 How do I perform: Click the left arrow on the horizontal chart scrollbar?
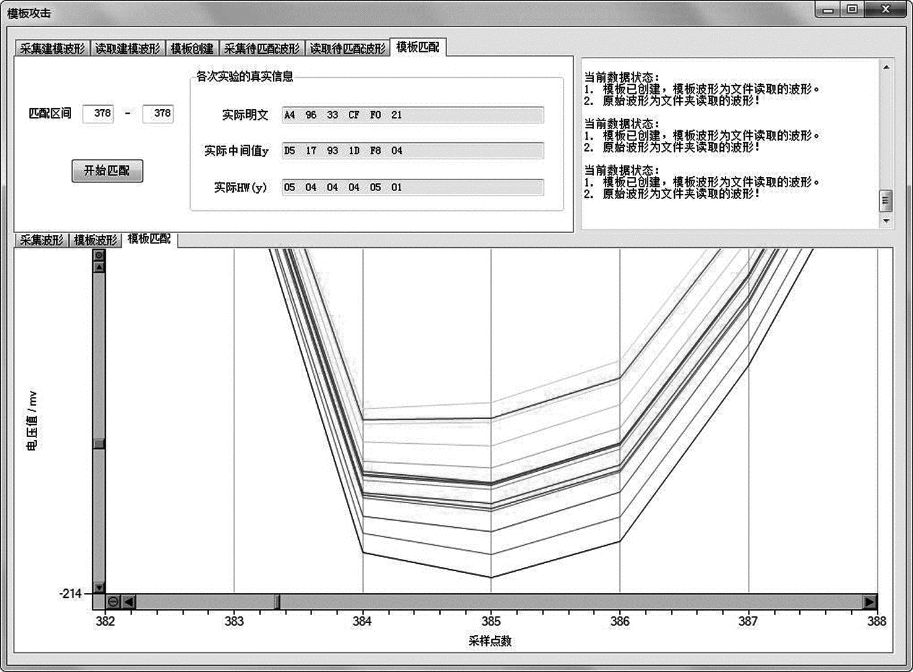(129, 602)
